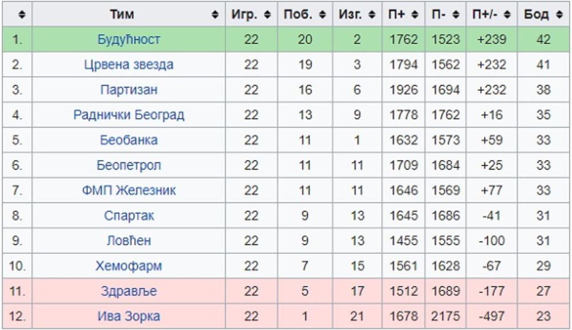Follow the Партизан link
572x330 pixels.
pos(129,90)
